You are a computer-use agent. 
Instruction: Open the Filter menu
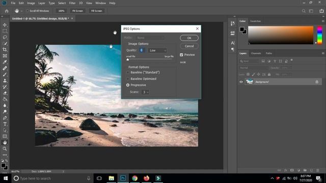72,3
